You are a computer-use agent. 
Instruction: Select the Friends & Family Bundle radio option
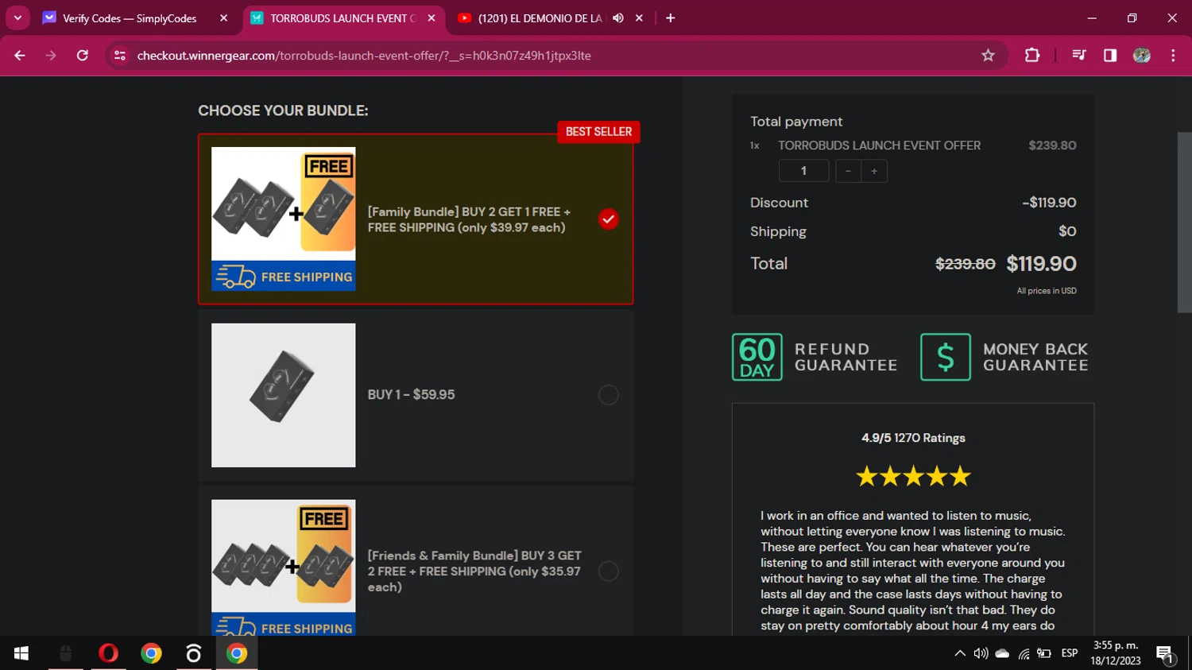(608, 571)
